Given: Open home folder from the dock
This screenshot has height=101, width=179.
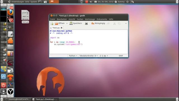Looking at the screenshot, I should [10, 41].
